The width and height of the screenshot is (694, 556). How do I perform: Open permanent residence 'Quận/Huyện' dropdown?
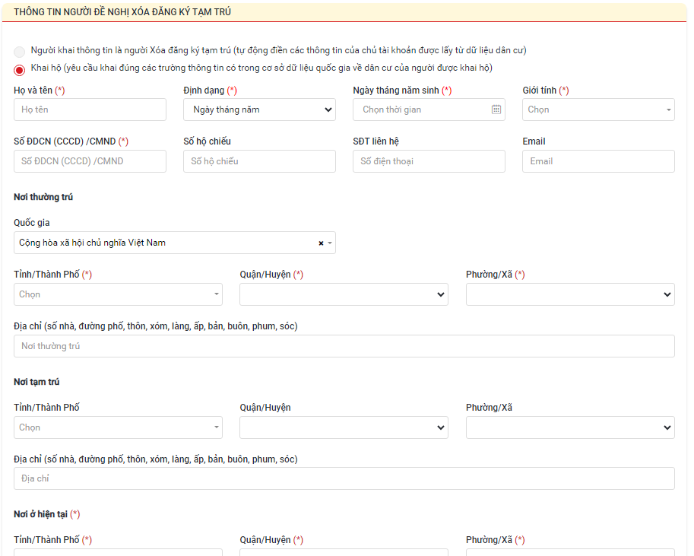[344, 294]
